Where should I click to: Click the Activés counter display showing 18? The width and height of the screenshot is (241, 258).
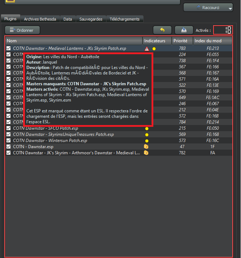pyautogui.click(x=223, y=30)
